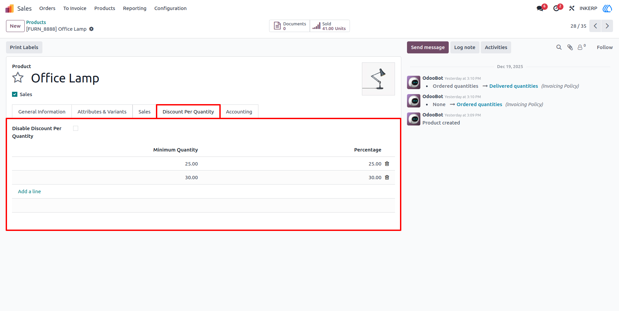Click Send message in chatter
The height and width of the screenshot is (311, 619).
coord(428,47)
